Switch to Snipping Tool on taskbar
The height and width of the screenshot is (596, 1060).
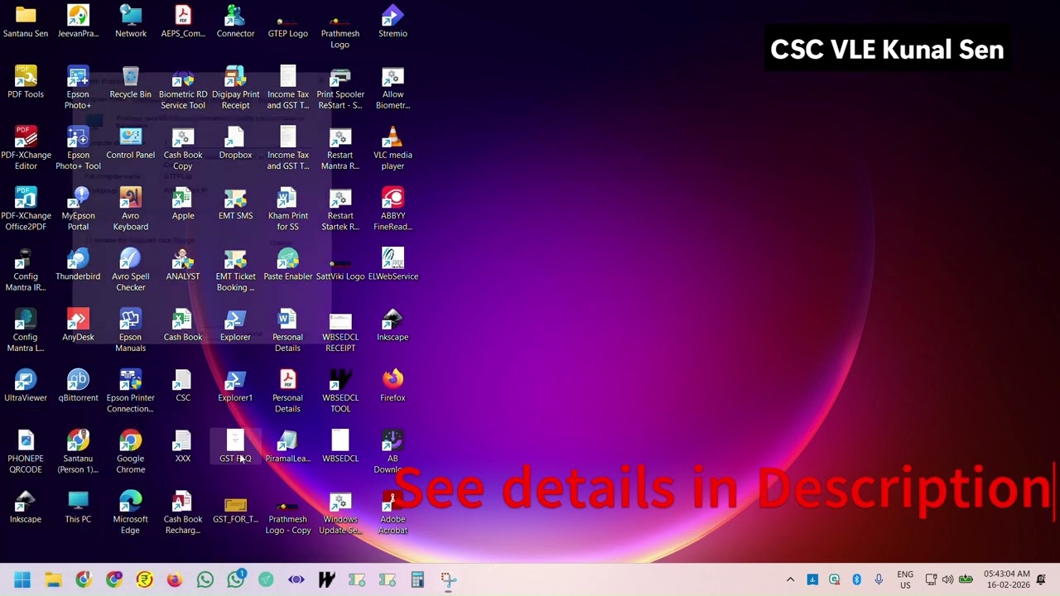pos(448,579)
